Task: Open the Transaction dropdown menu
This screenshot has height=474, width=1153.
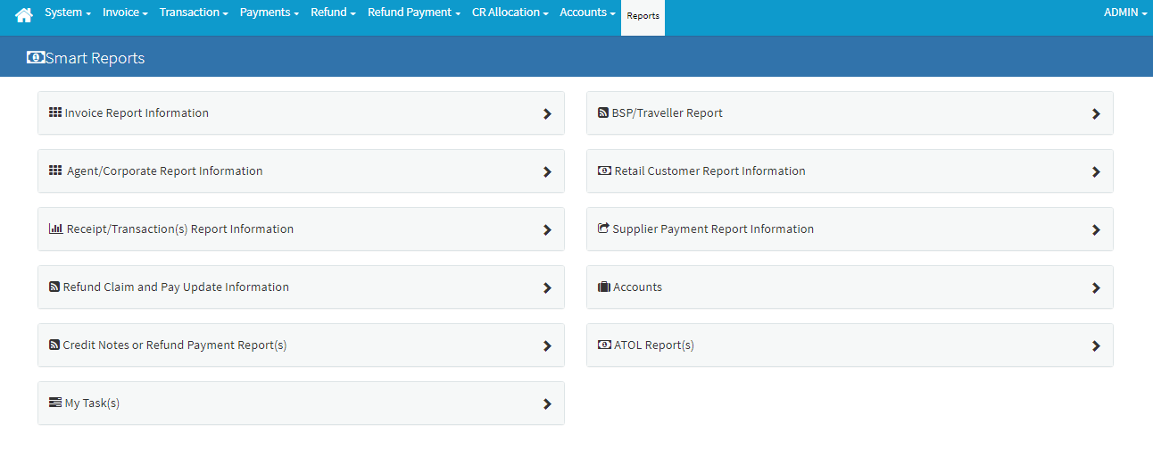Action: pos(194,12)
